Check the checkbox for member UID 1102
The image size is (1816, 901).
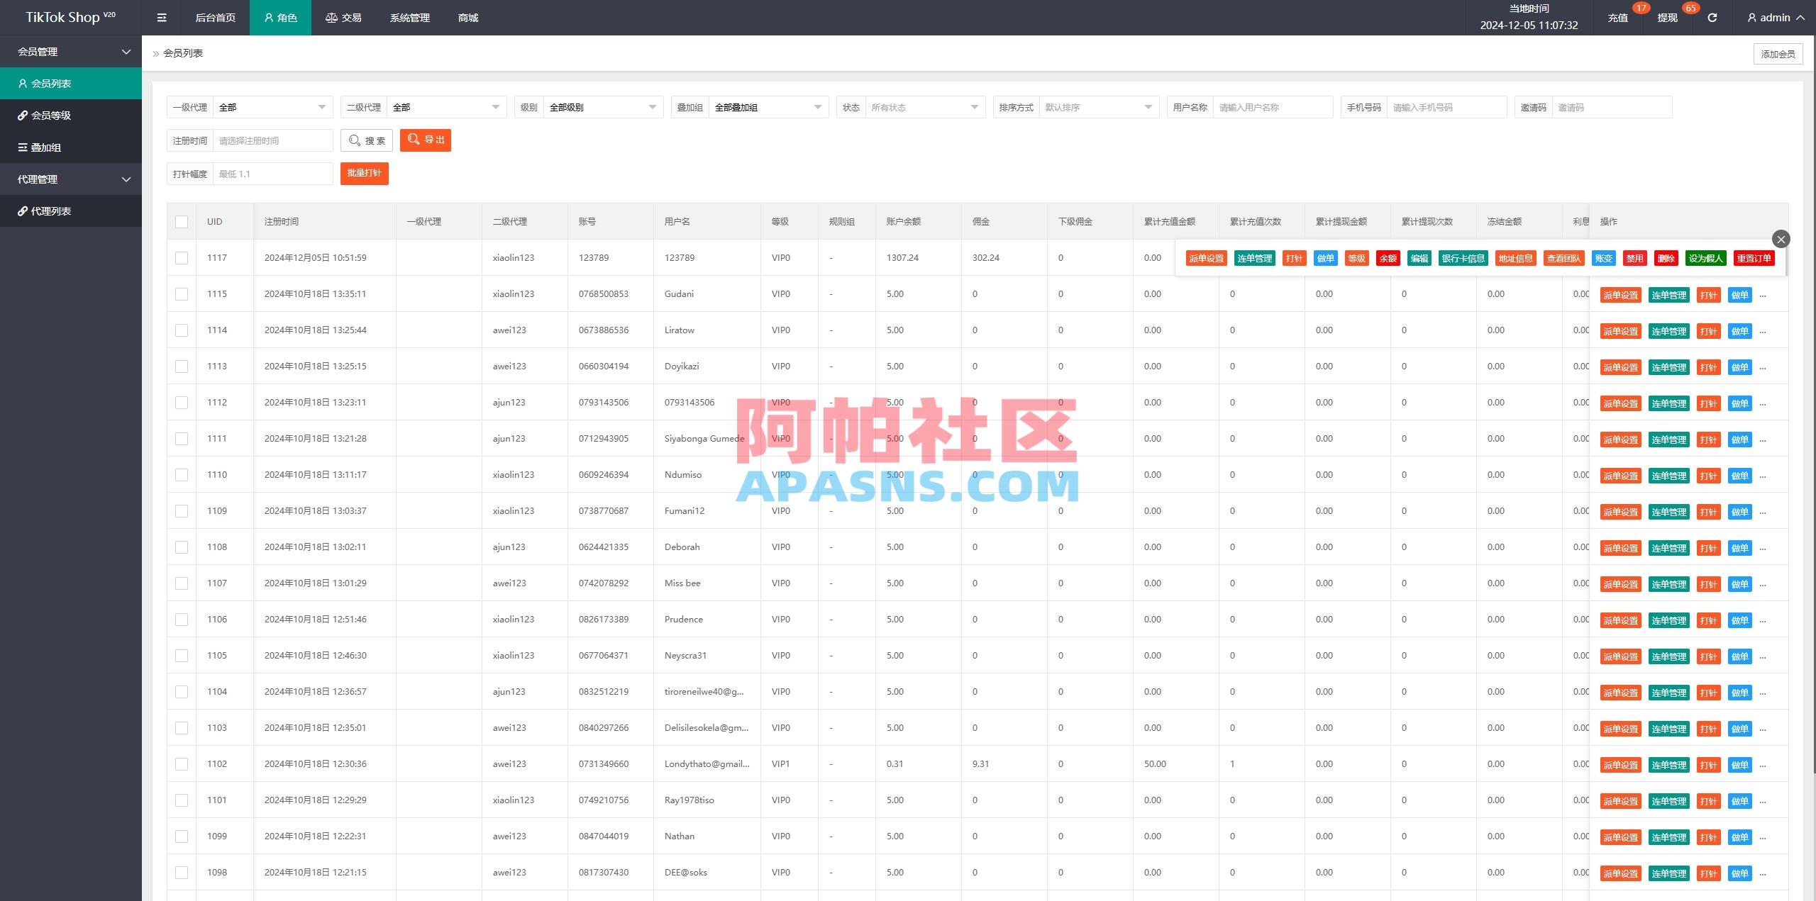pos(182,763)
